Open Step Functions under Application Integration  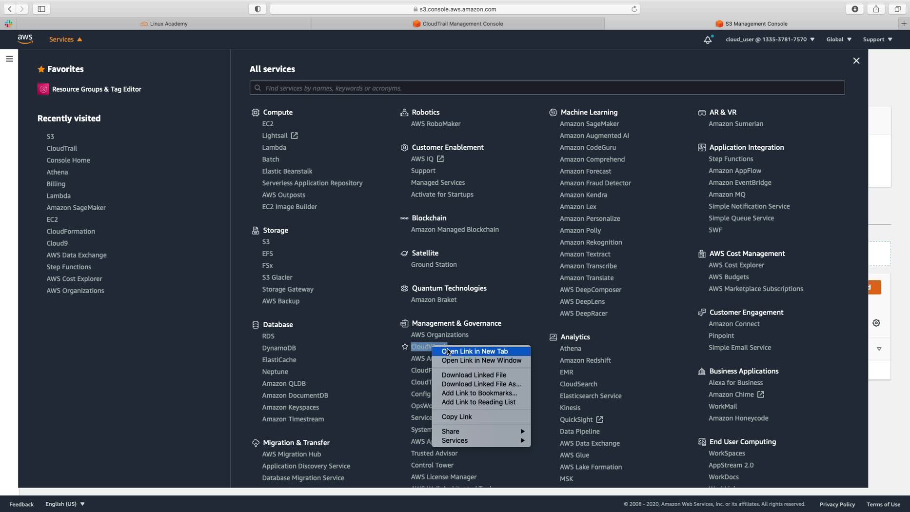click(x=731, y=159)
